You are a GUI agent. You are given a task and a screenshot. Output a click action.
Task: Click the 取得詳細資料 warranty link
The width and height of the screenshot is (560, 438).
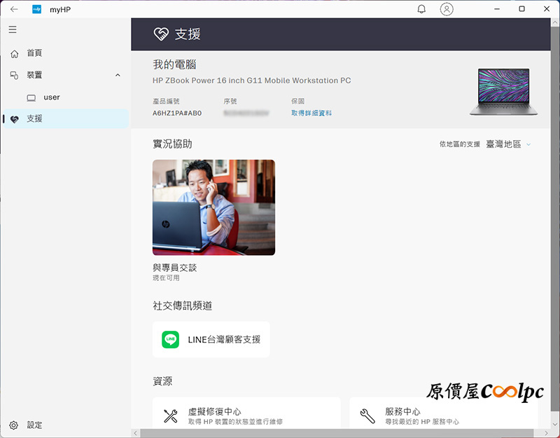tap(311, 113)
